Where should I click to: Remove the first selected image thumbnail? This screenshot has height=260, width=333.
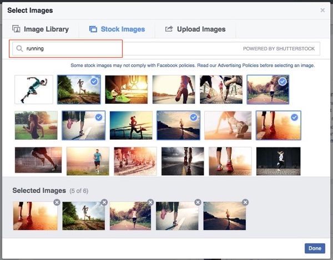click(57, 202)
